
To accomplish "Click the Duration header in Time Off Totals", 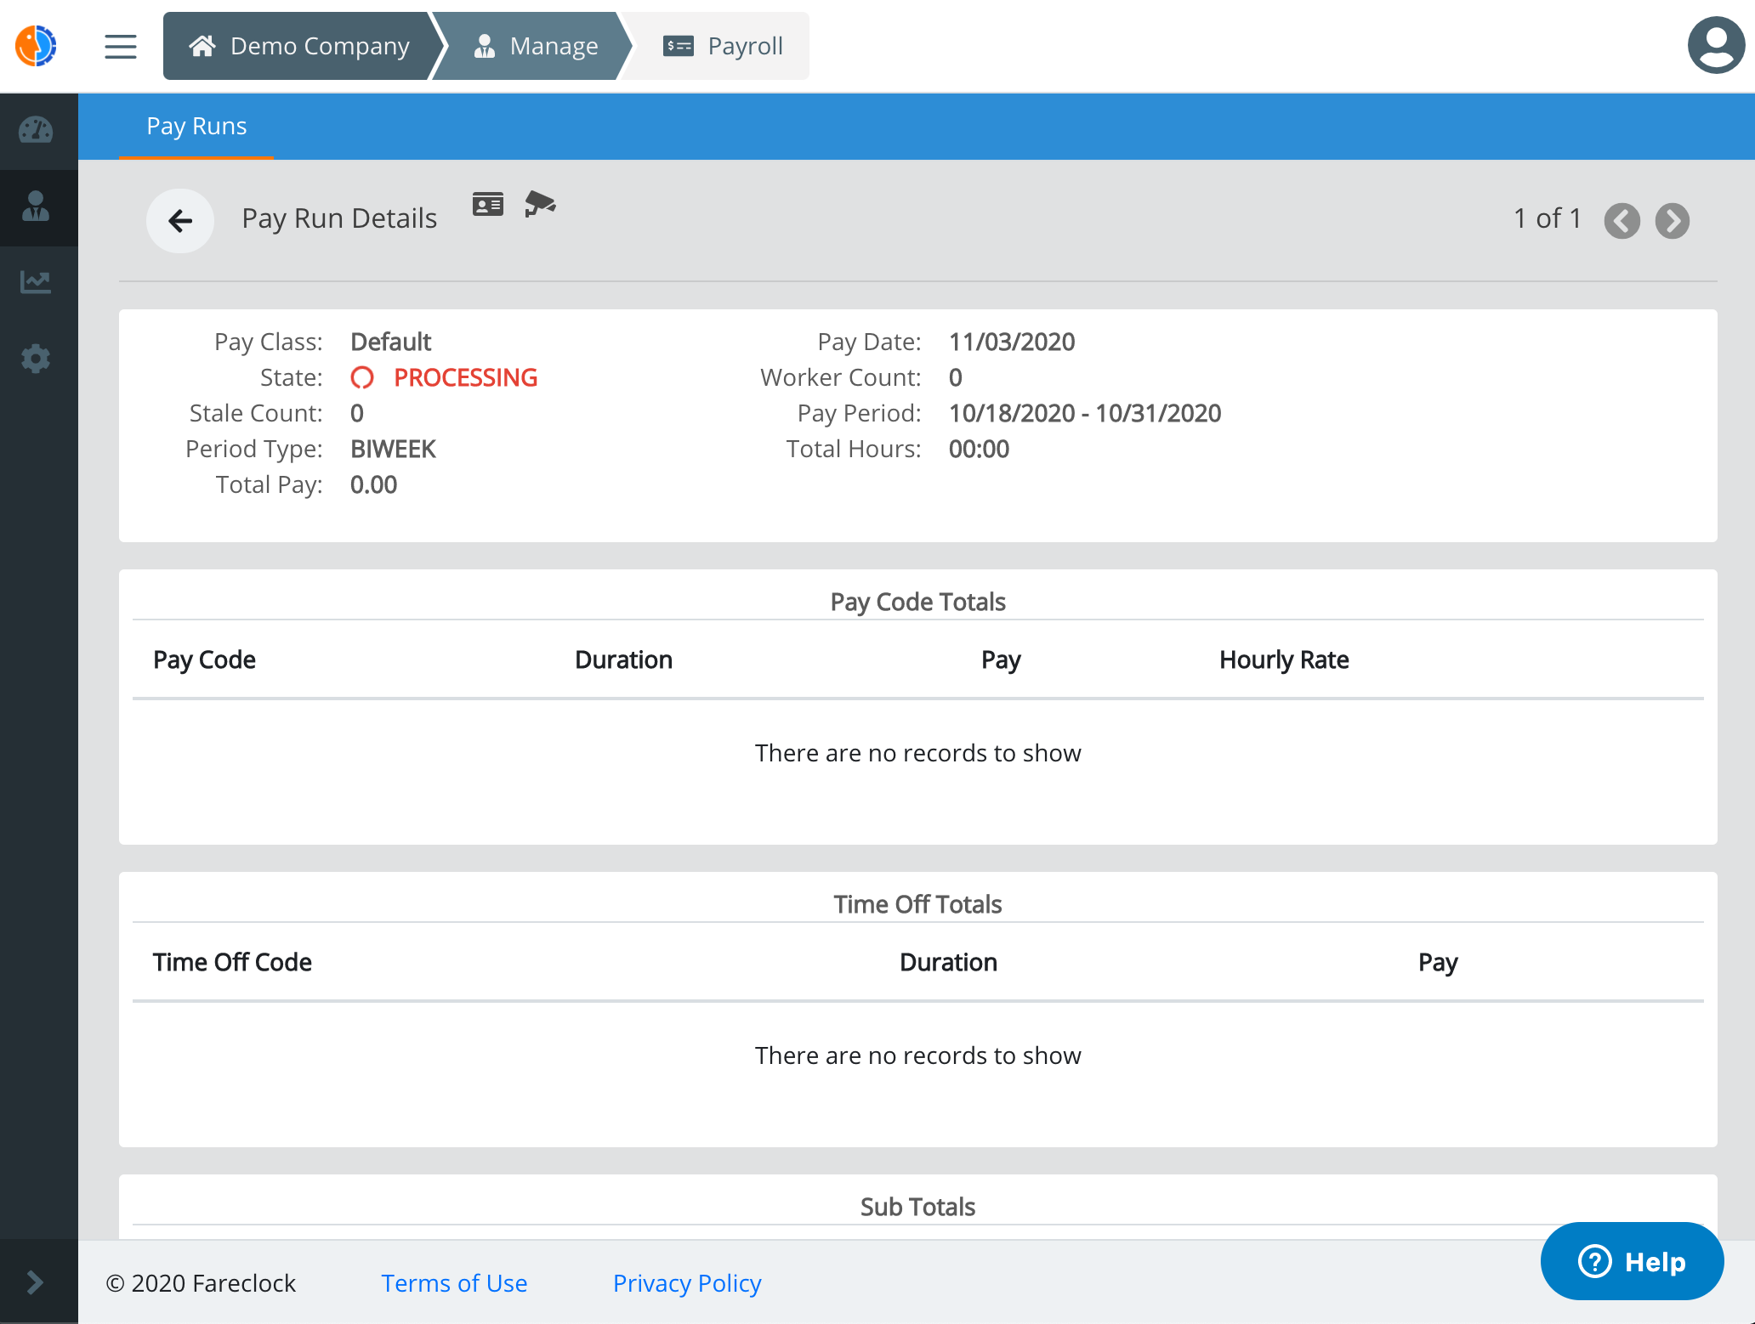I will (948, 962).
